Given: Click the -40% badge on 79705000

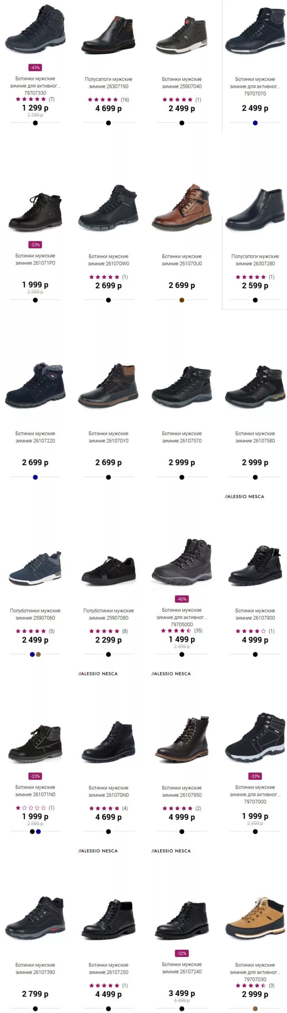Looking at the screenshot, I should point(182,599).
